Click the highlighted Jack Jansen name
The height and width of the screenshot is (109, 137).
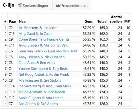click(x=56, y=92)
